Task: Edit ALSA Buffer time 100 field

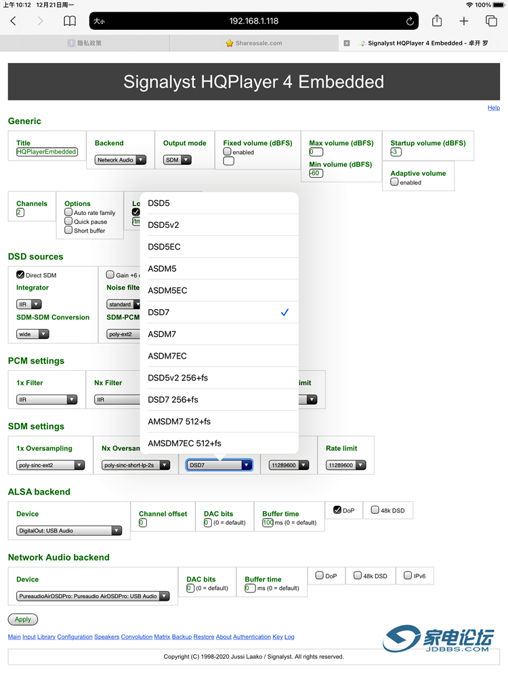Action: 268,523
